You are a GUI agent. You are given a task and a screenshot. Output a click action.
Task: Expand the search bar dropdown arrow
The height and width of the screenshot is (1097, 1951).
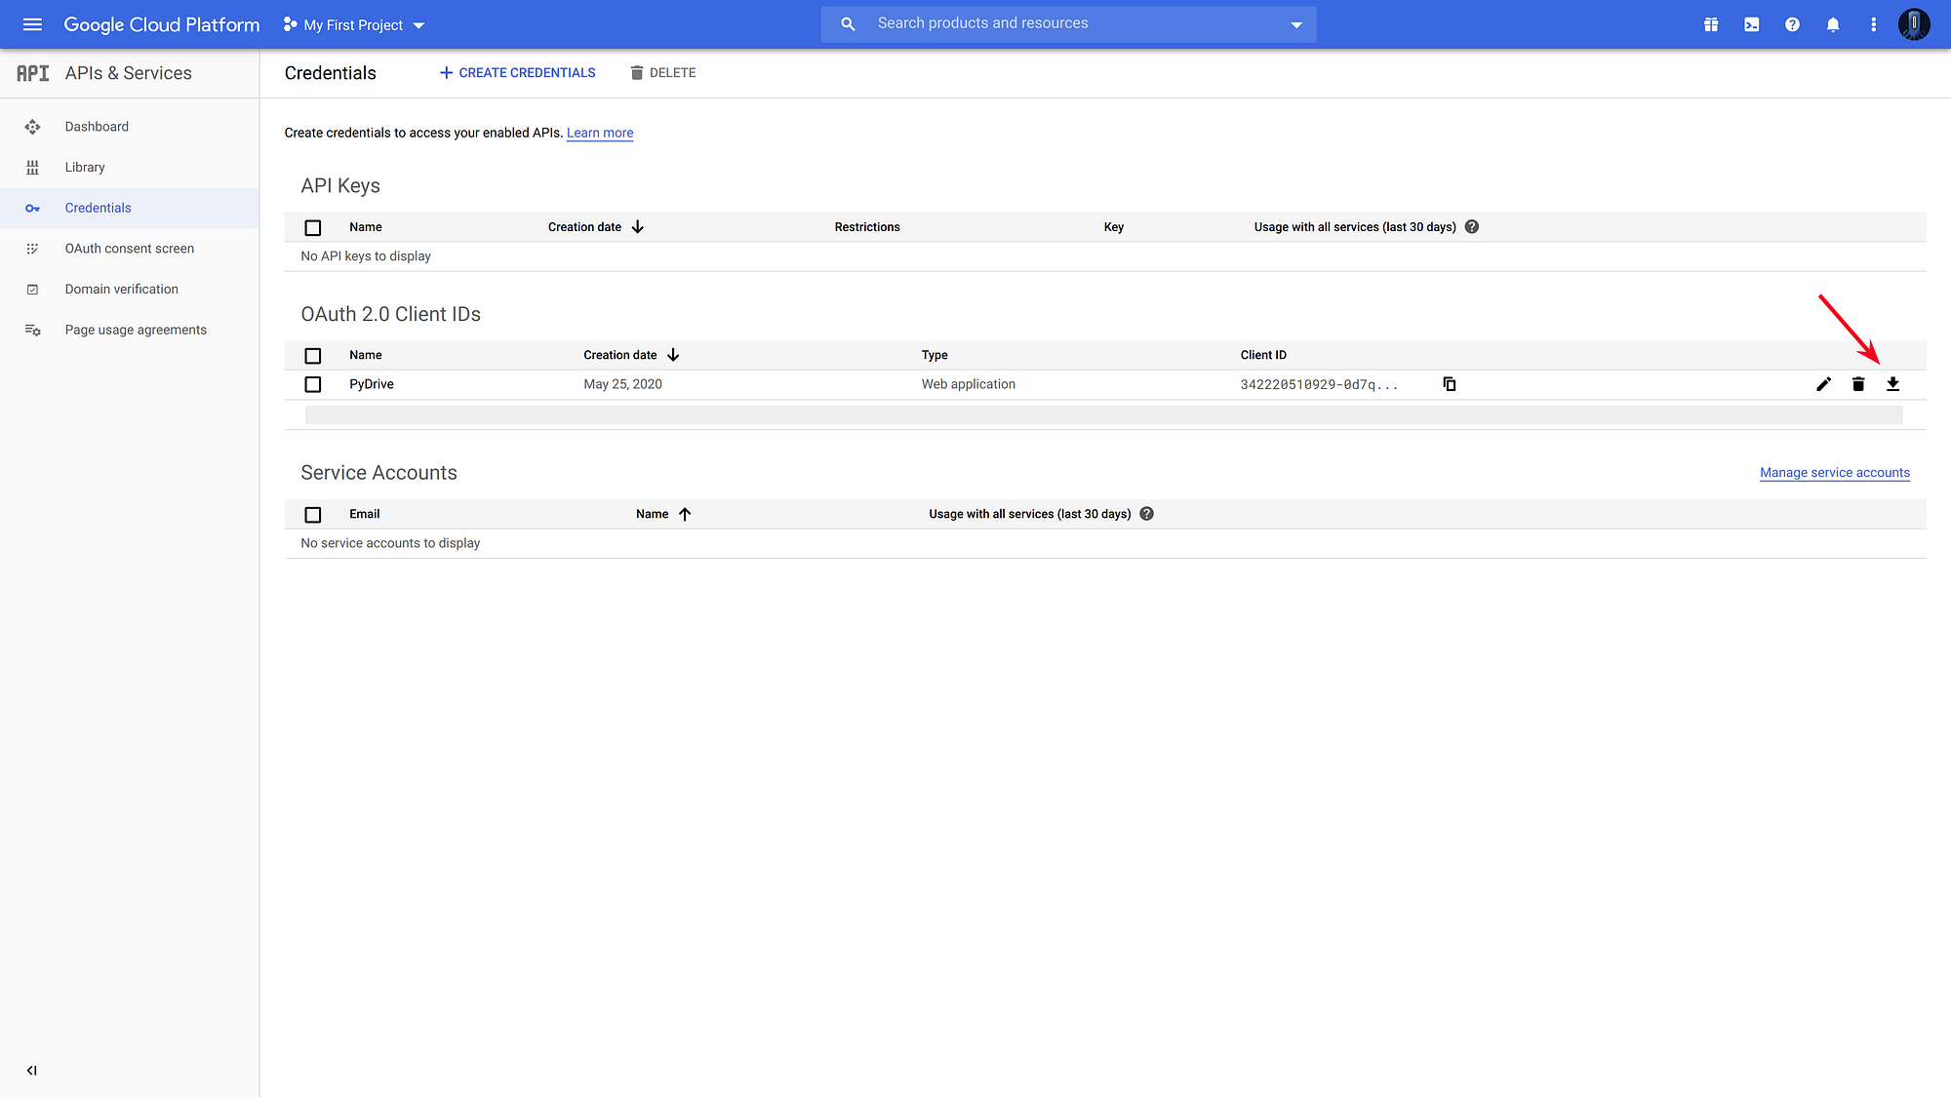pyautogui.click(x=1296, y=24)
